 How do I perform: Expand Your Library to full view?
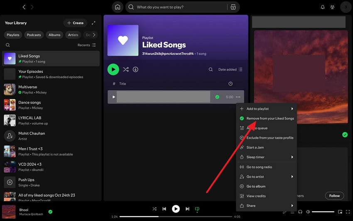[93, 23]
